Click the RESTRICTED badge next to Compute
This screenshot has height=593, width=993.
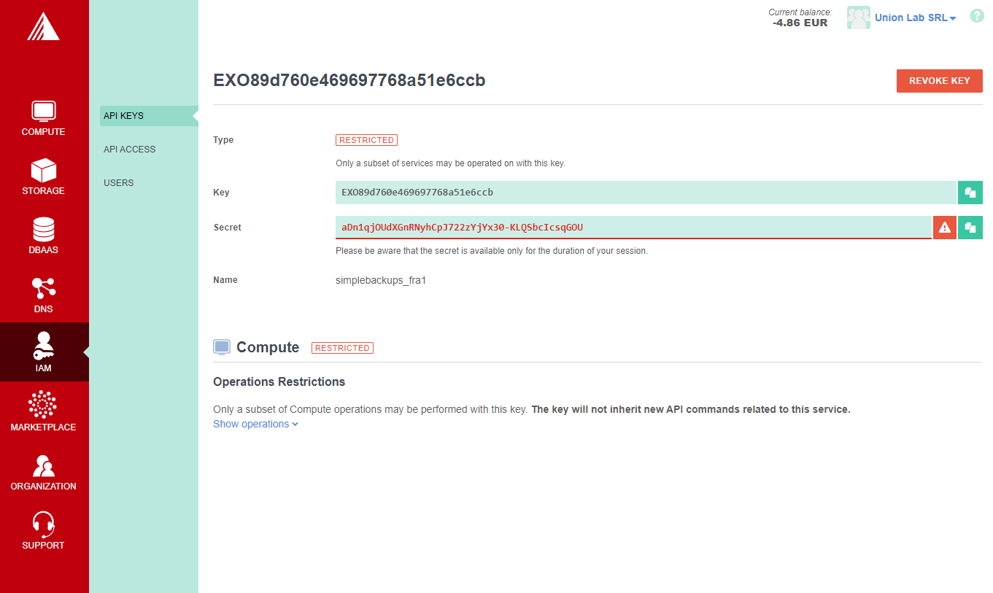pyautogui.click(x=342, y=348)
